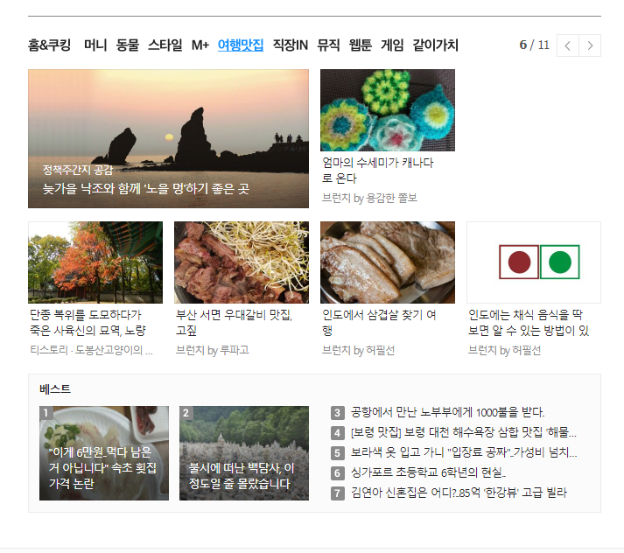The height and width of the screenshot is (553, 624).
Task: Open best item 1 속초 횟집 thumbnail
Action: (x=104, y=453)
